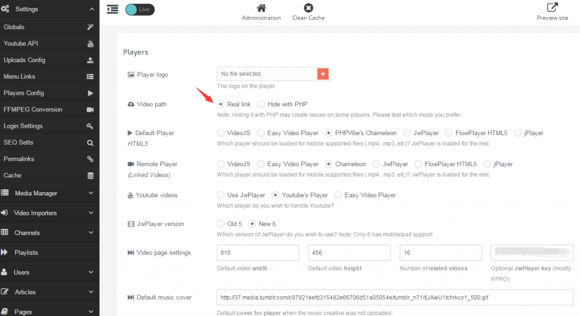Click the red plus button for Player logo
The image size is (580, 316).
click(x=323, y=74)
